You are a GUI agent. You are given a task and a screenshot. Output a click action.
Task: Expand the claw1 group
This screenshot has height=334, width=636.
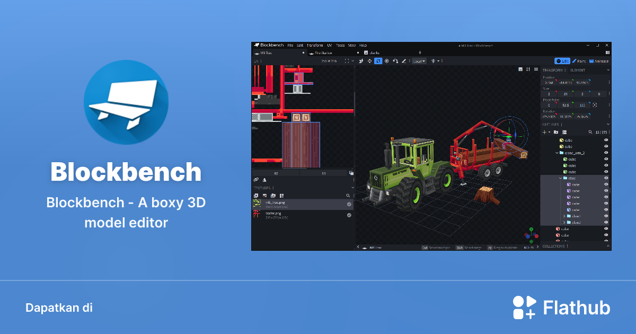(564, 216)
